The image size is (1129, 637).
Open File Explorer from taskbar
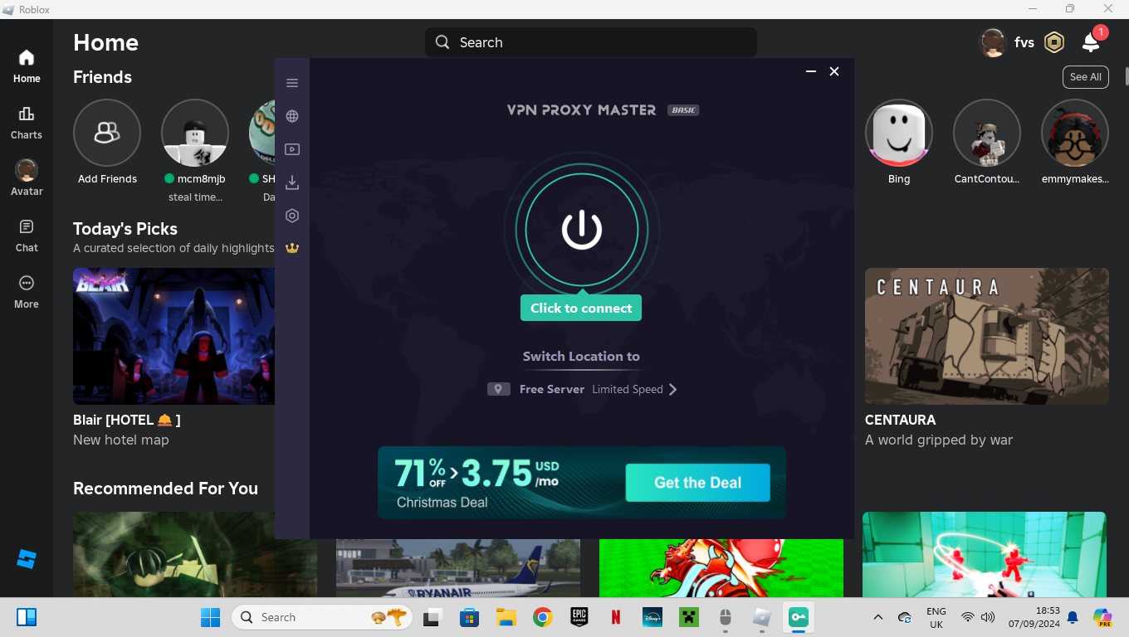coord(506,617)
